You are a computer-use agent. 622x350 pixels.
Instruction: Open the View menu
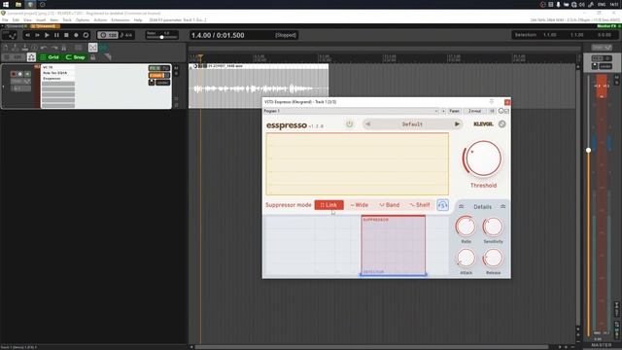click(x=28, y=19)
